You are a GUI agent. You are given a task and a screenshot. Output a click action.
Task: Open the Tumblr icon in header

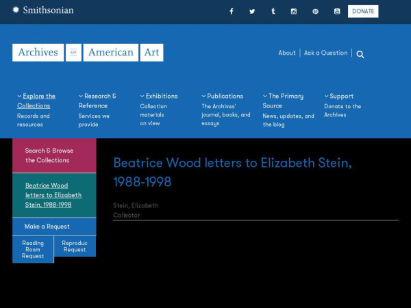273,11
